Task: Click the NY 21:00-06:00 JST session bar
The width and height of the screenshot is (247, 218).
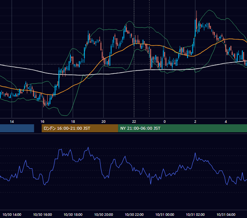Action: coord(182,128)
